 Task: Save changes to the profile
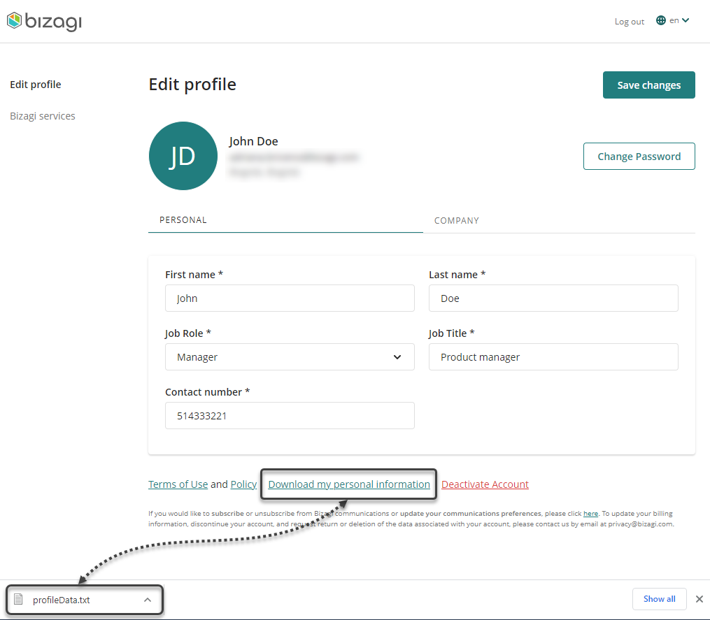(648, 85)
